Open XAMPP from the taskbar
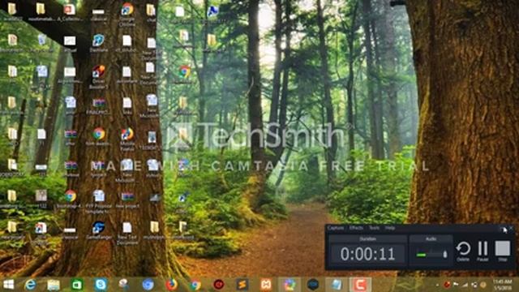The image size is (519, 292). [x=266, y=285]
